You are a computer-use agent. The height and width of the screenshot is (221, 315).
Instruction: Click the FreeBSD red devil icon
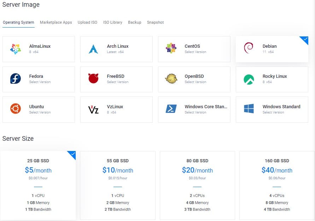[x=93, y=78]
